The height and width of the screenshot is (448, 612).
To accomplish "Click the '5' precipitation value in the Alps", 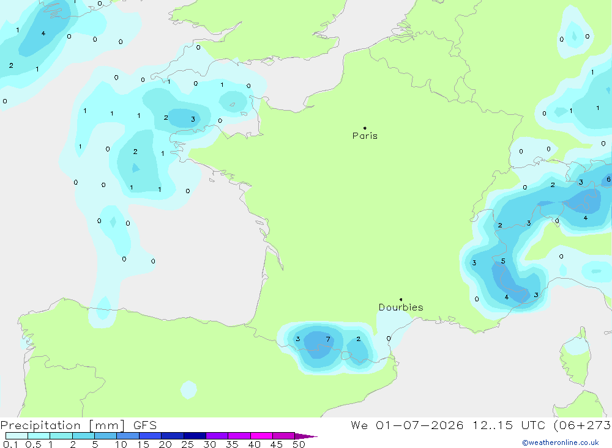I will pos(503,261).
